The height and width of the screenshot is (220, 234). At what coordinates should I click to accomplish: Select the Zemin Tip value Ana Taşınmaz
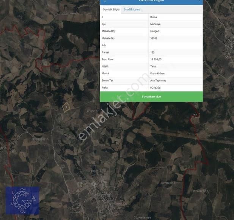click(158, 80)
